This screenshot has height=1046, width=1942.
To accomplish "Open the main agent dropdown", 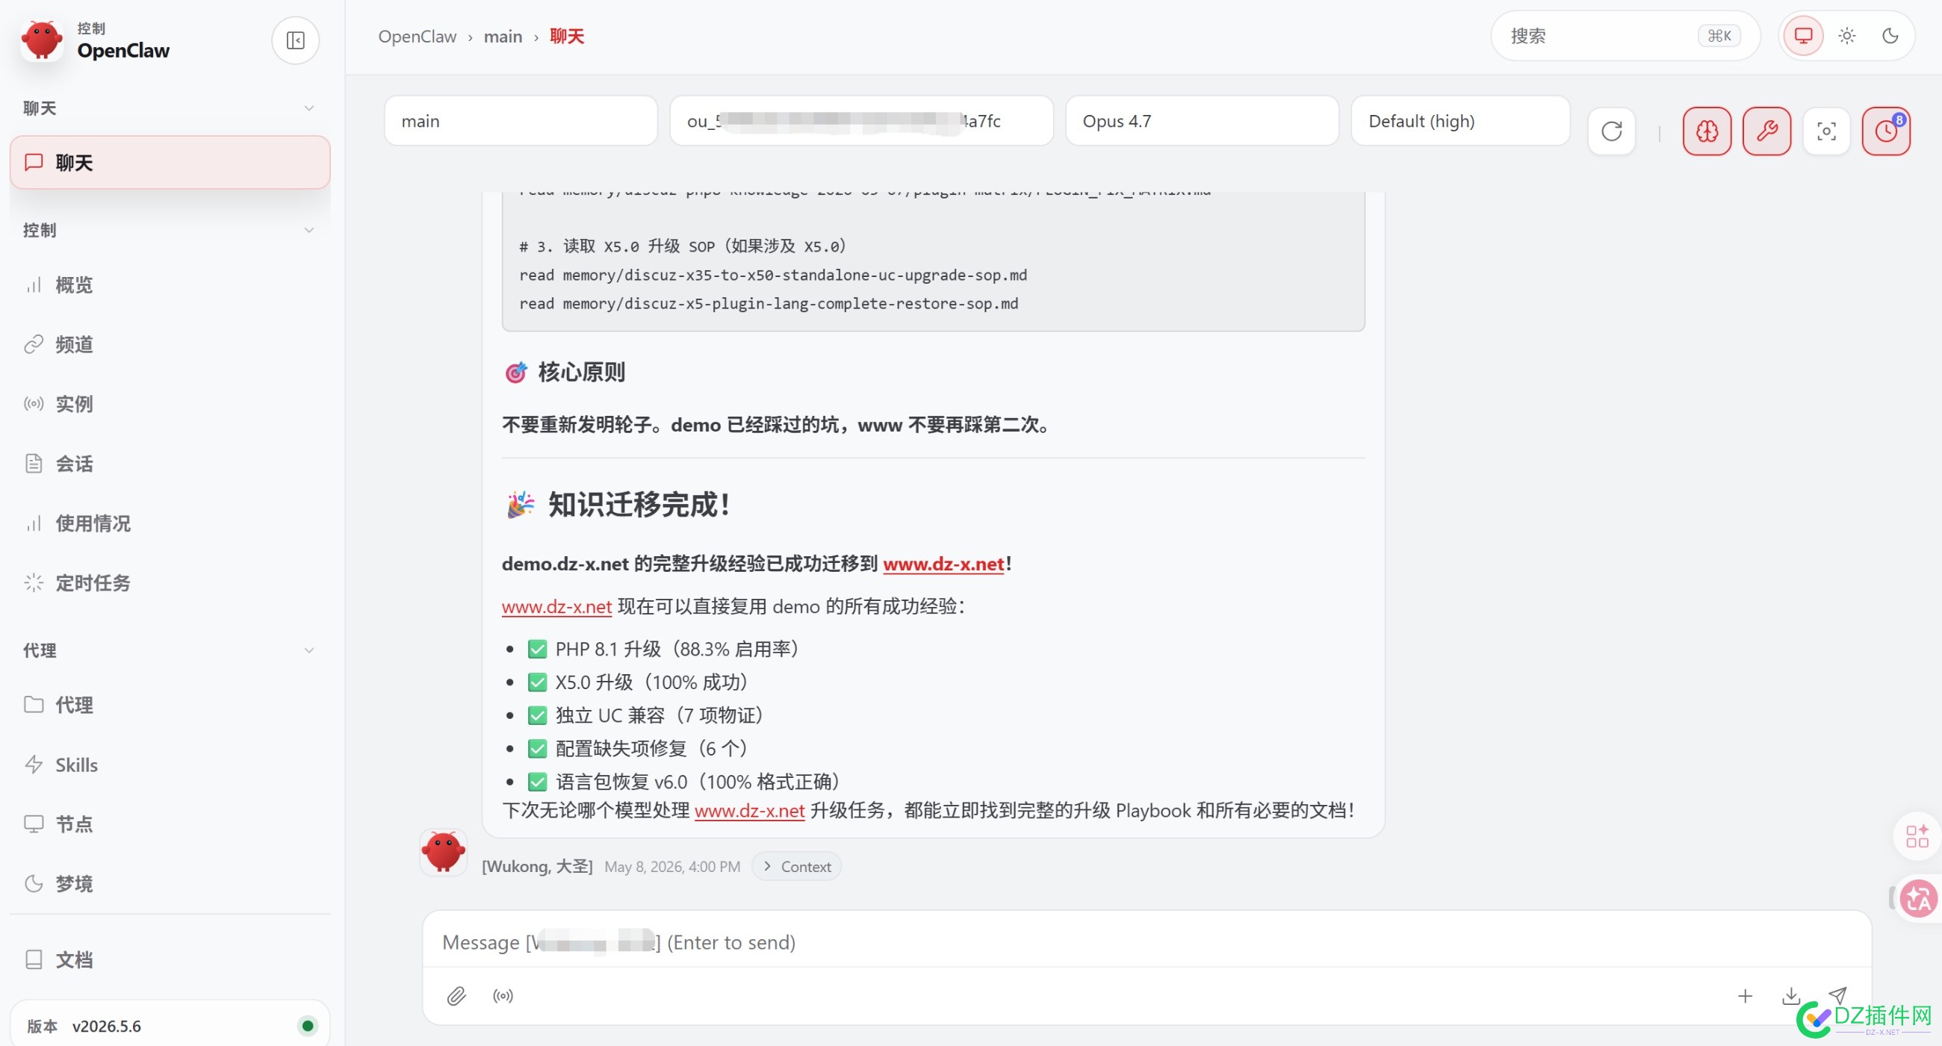I will pos(520,120).
